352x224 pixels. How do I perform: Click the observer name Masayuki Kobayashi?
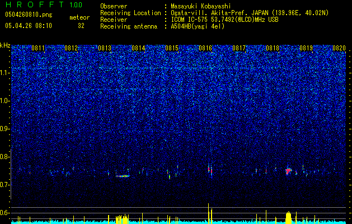201,6
